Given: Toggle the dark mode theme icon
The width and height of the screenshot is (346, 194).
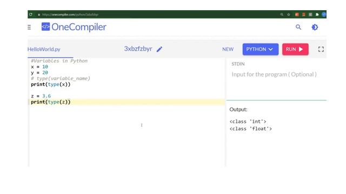Looking at the screenshot, I should coord(315,27).
